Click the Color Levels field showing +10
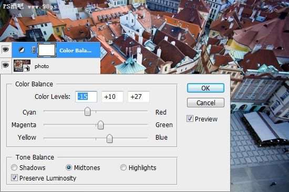 point(112,97)
